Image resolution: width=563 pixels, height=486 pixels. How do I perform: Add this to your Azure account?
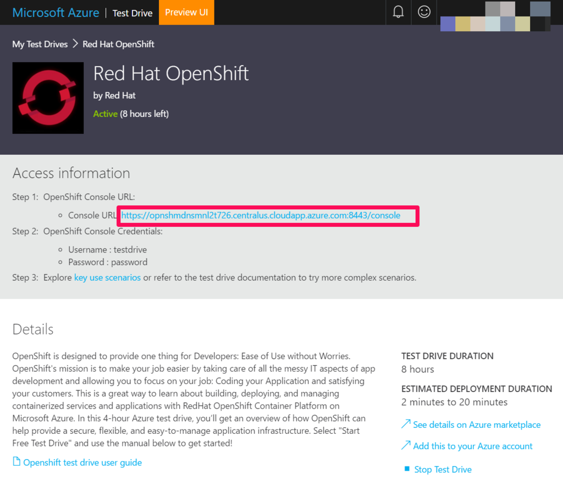[x=473, y=446]
